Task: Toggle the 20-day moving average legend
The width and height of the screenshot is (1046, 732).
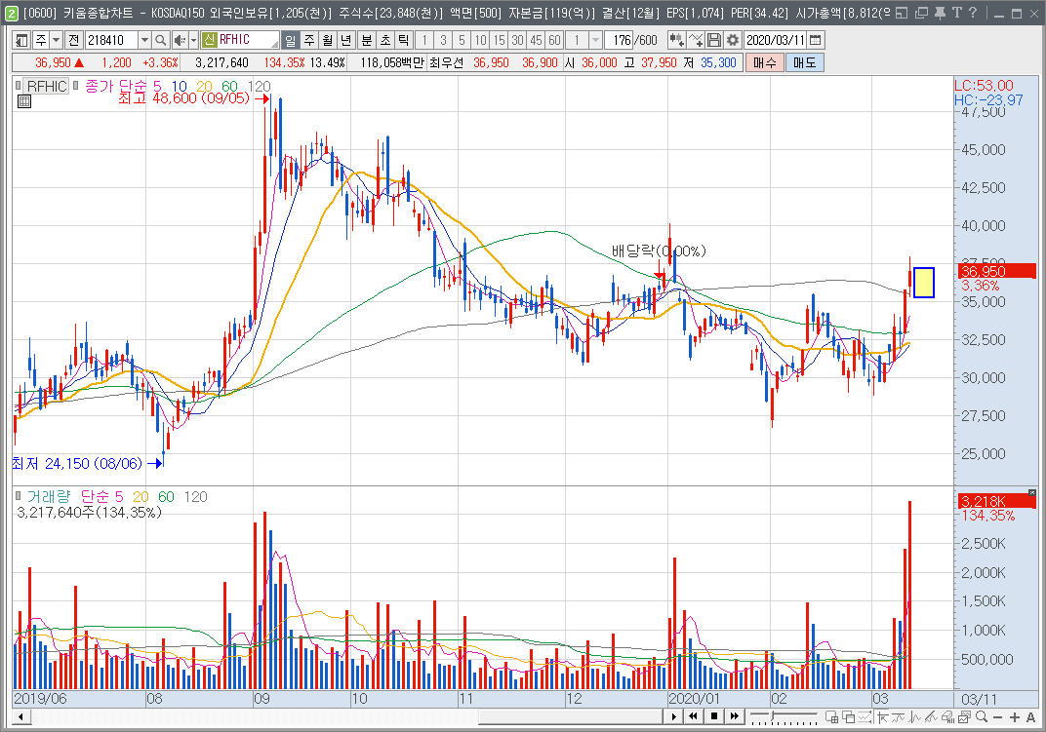Action: pyautogui.click(x=204, y=86)
